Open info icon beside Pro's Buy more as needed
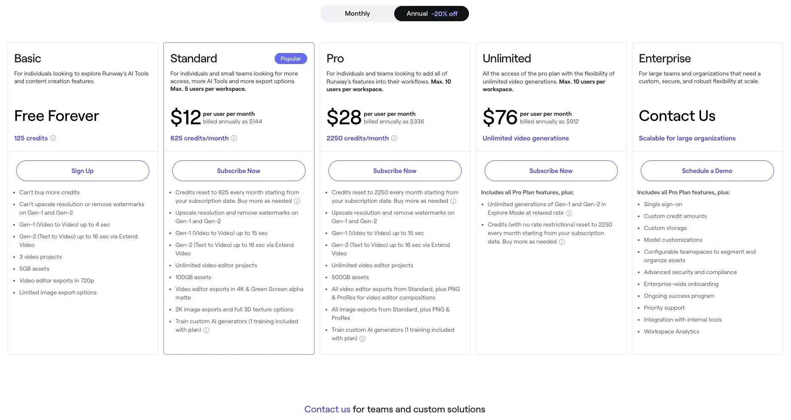Screen dimensions: 791x420 [x=454, y=201]
